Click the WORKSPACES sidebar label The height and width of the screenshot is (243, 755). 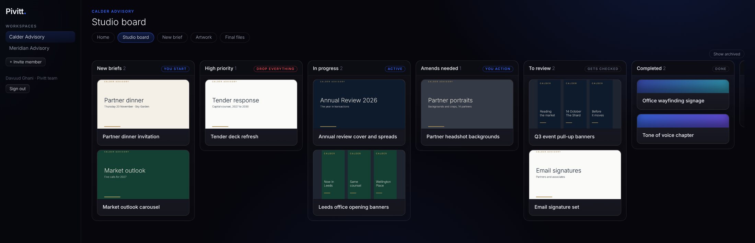click(x=21, y=26)
